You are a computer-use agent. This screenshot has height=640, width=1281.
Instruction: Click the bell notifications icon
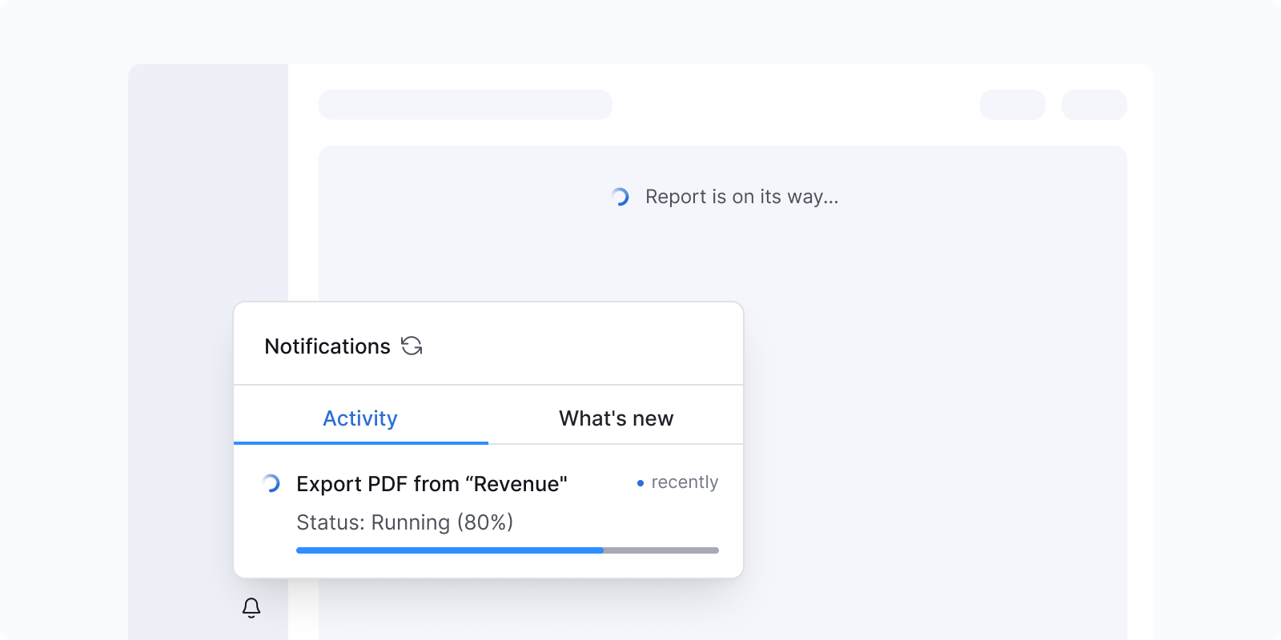[x=251, y=608]
